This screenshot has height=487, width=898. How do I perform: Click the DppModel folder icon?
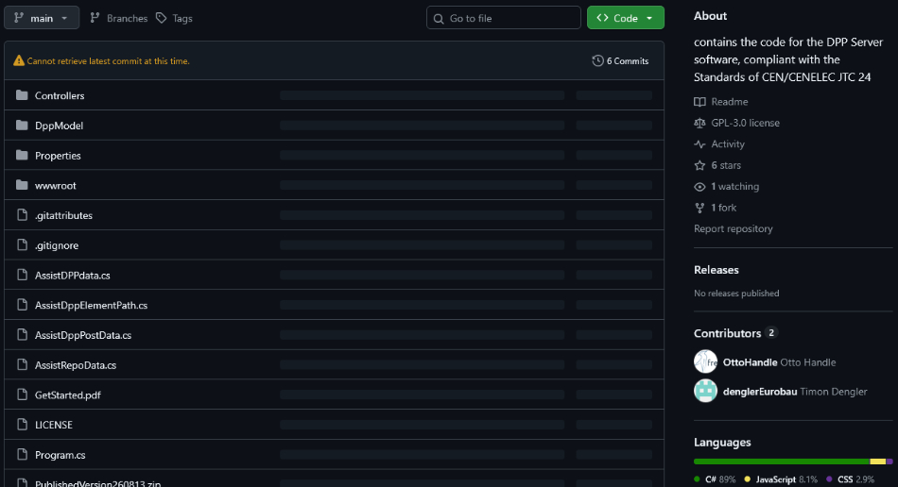pyautogui.click(x=22, y=126)
